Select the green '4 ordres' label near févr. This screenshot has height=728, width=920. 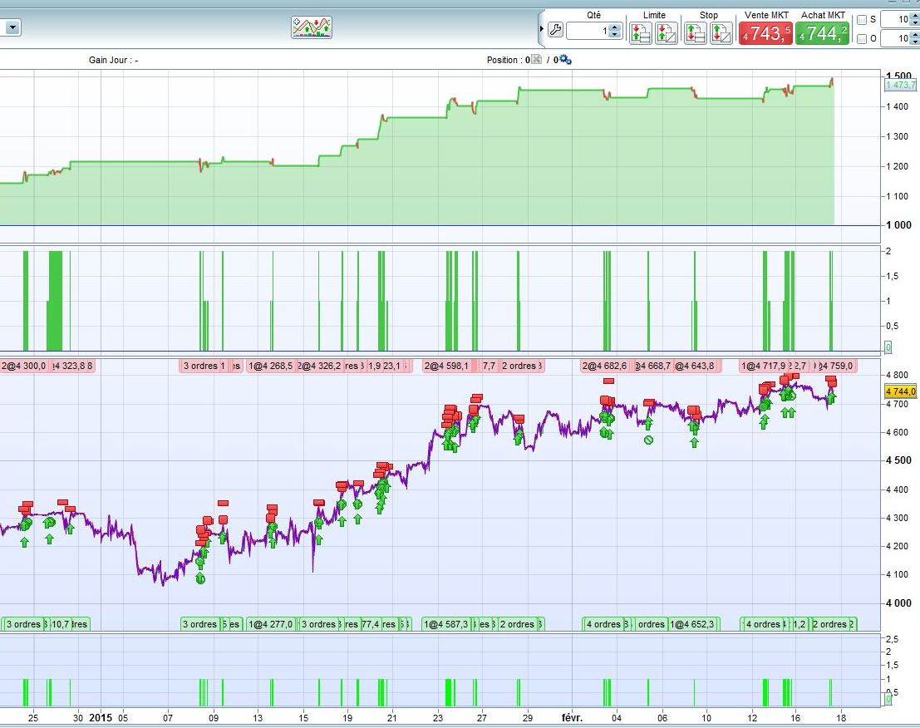[x=603, y=624]
